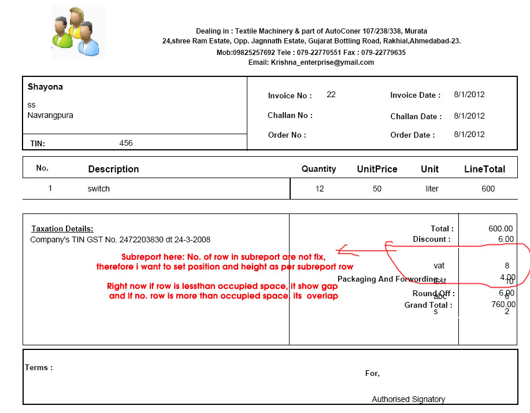
Task: Click the 'TIN:' label
Action: tap(38, 143)
